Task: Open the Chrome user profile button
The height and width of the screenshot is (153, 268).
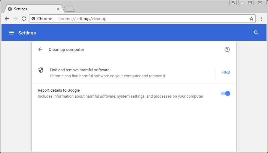Action: tap(233, 3)
